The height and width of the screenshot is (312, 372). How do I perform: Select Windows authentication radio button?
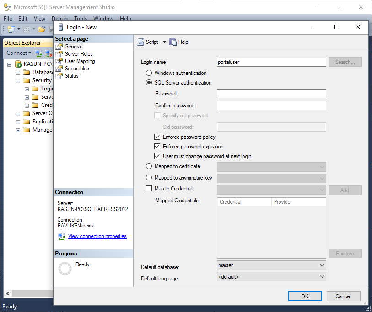click(149, 73)
